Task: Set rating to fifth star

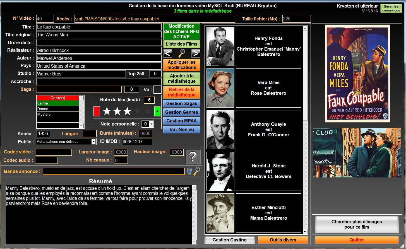Action: coord(148,112)
